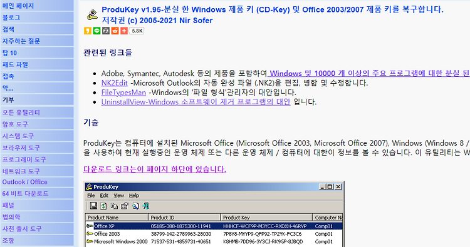Open the View menu in ProduKey window
The width and height of the screenshot is (470, 247).
pyautogui.click(x=118, y=196)
